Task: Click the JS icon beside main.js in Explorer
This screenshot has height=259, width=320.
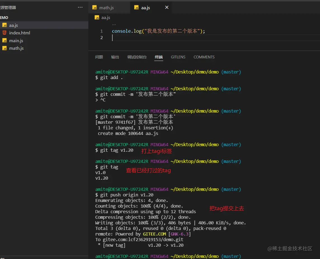Action: tap(4, 41)
